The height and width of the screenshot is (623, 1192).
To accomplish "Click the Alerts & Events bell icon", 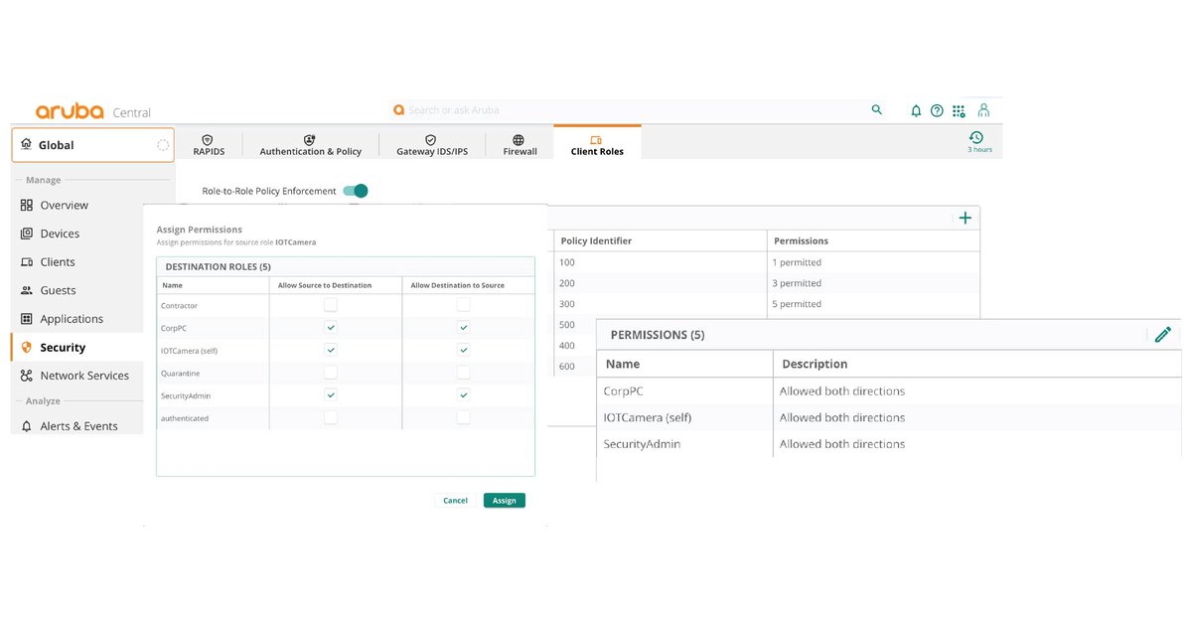I will (27, 426).
